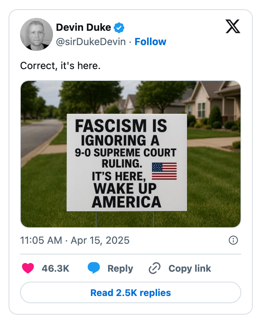This screenshot has height=325, width=262.
Task: Follow @sirDukeDevin
Action: [x=150, y=42]
